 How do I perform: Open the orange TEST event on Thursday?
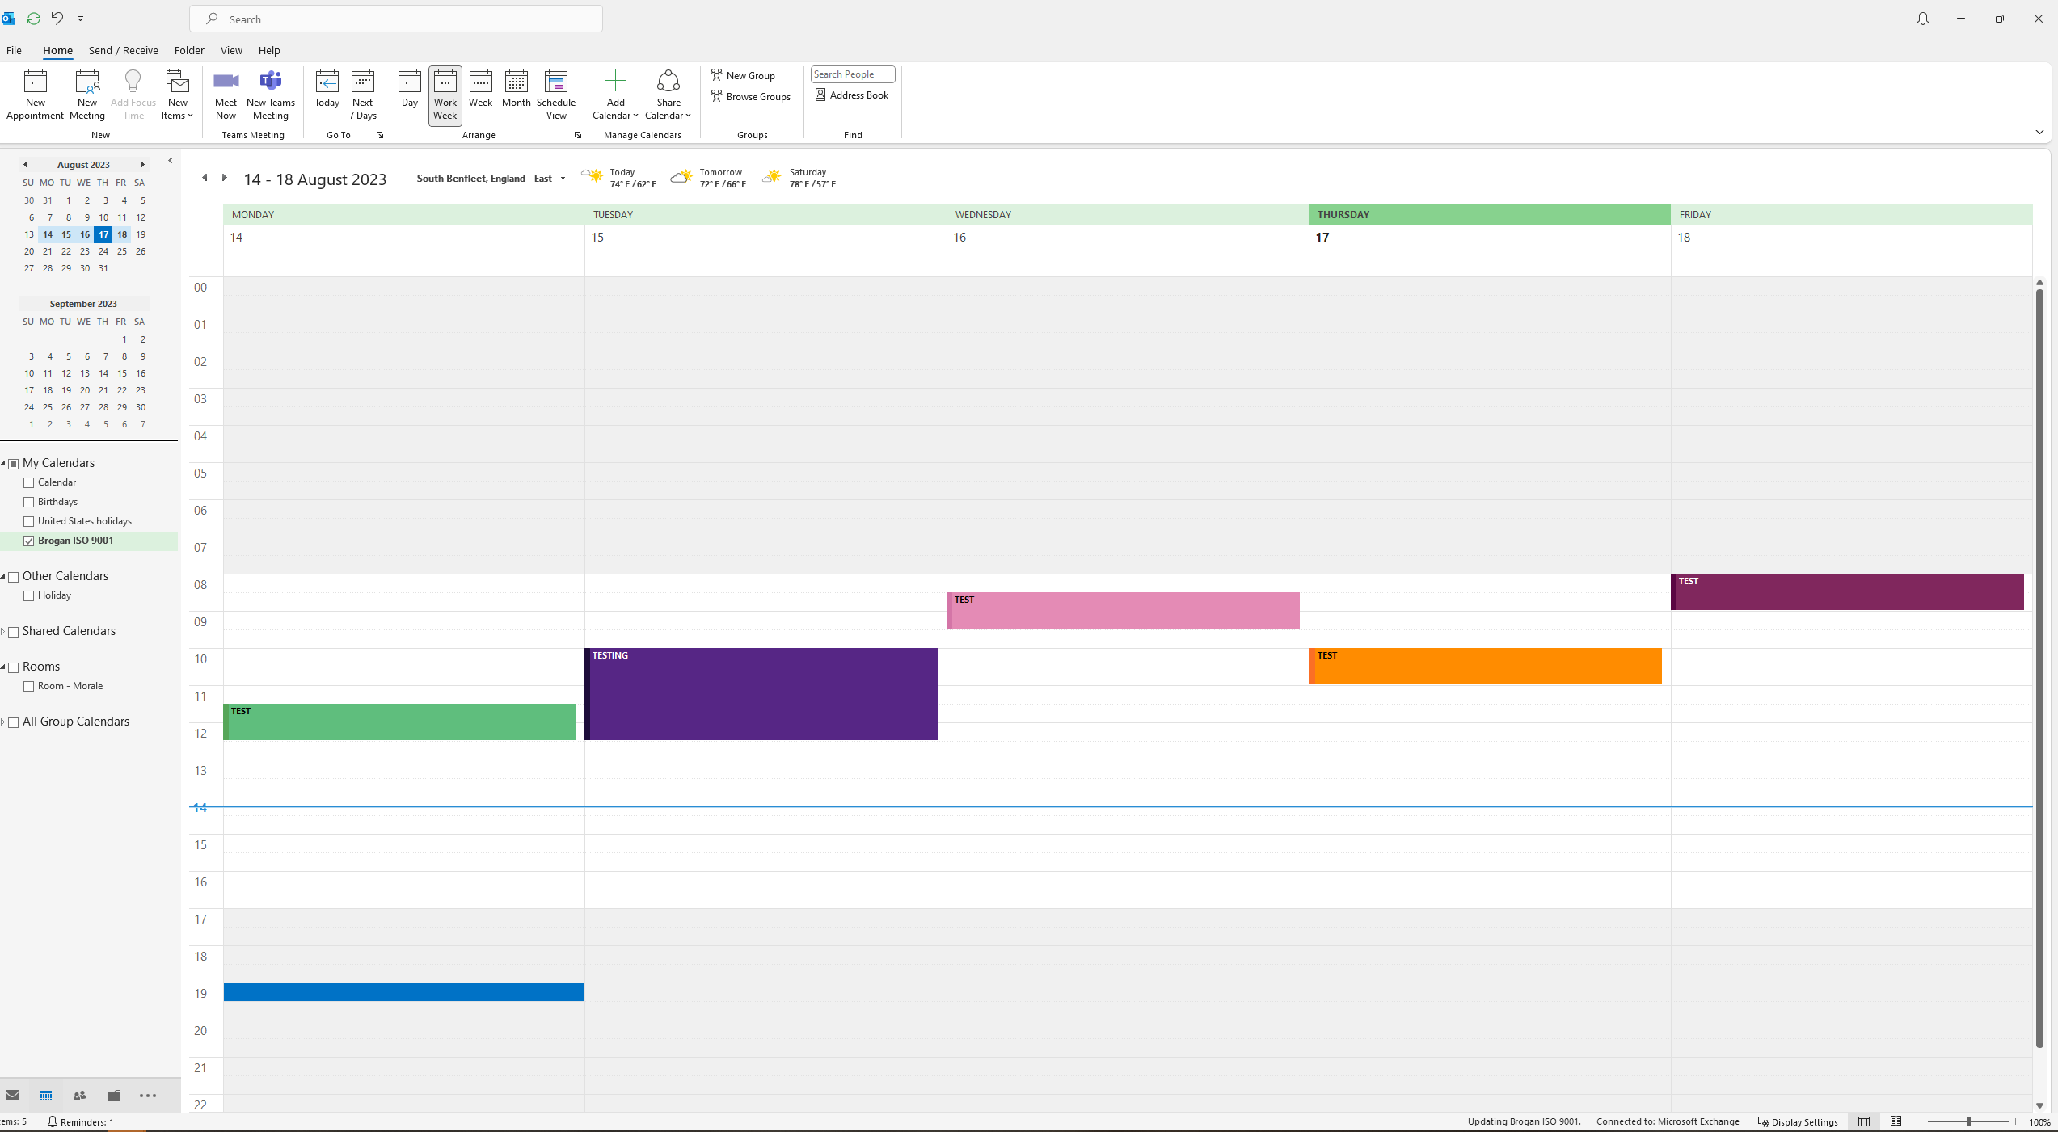[1486, 667]
